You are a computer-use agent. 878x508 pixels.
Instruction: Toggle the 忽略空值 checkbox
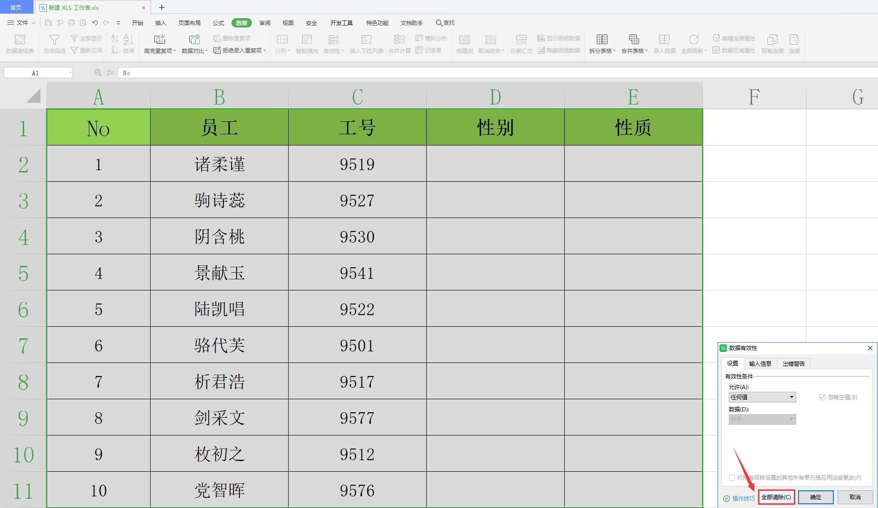(822, 397)
